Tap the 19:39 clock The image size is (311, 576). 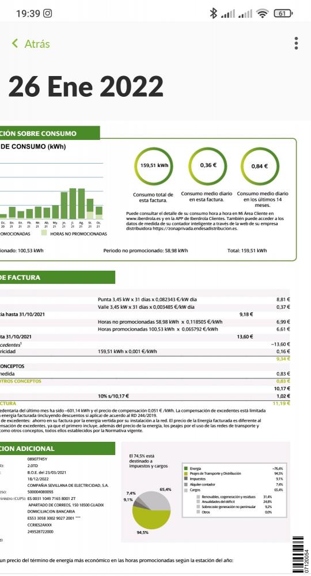pyautogui.click(x=28, y=14)
